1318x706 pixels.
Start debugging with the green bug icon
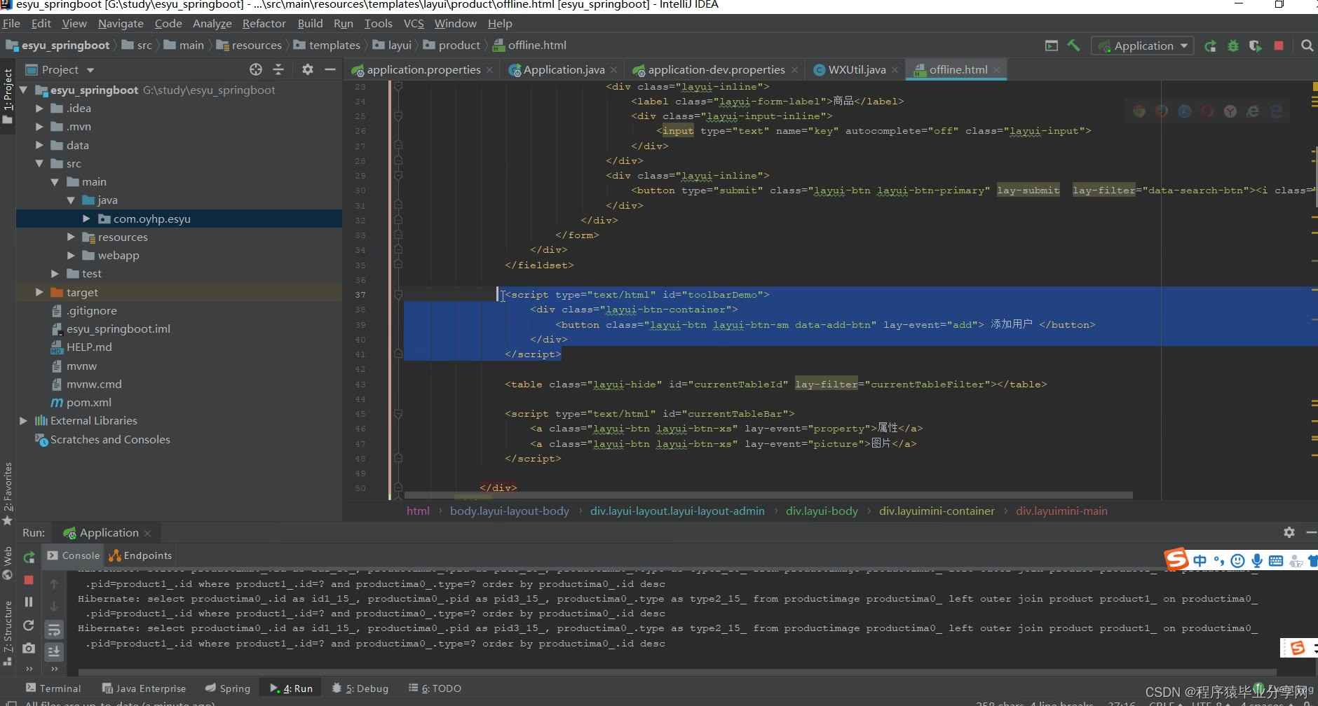(x=1233, y=46)
